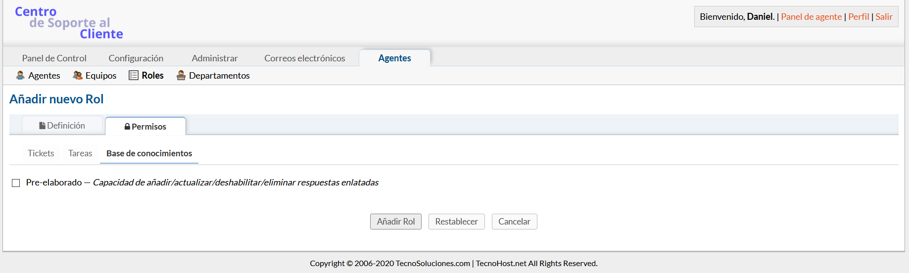Screen dimensions: 909x273
Task: Open the Panel de Control tab
Action: (x=54, y=58)
